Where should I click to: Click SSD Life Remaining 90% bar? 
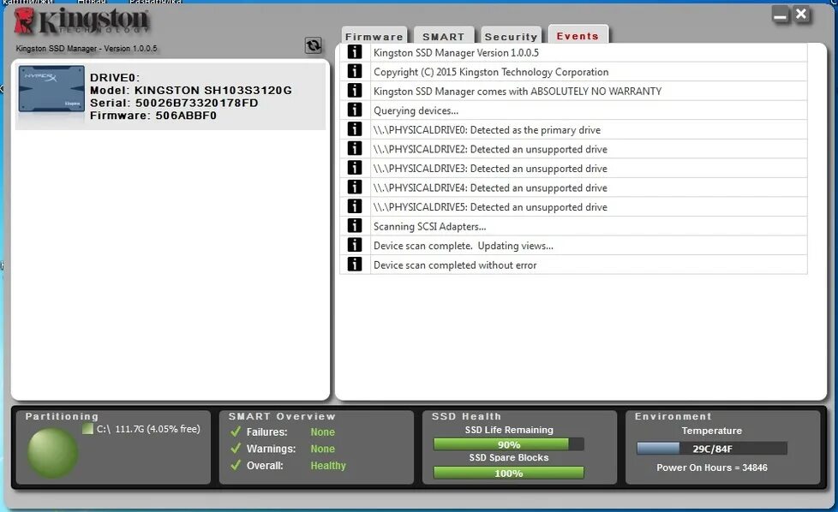(x=509, y=444)
